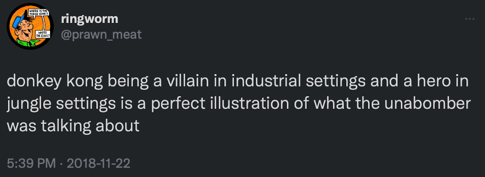
Task: Open the three-dot more options menu
Action: coord(470,20)
